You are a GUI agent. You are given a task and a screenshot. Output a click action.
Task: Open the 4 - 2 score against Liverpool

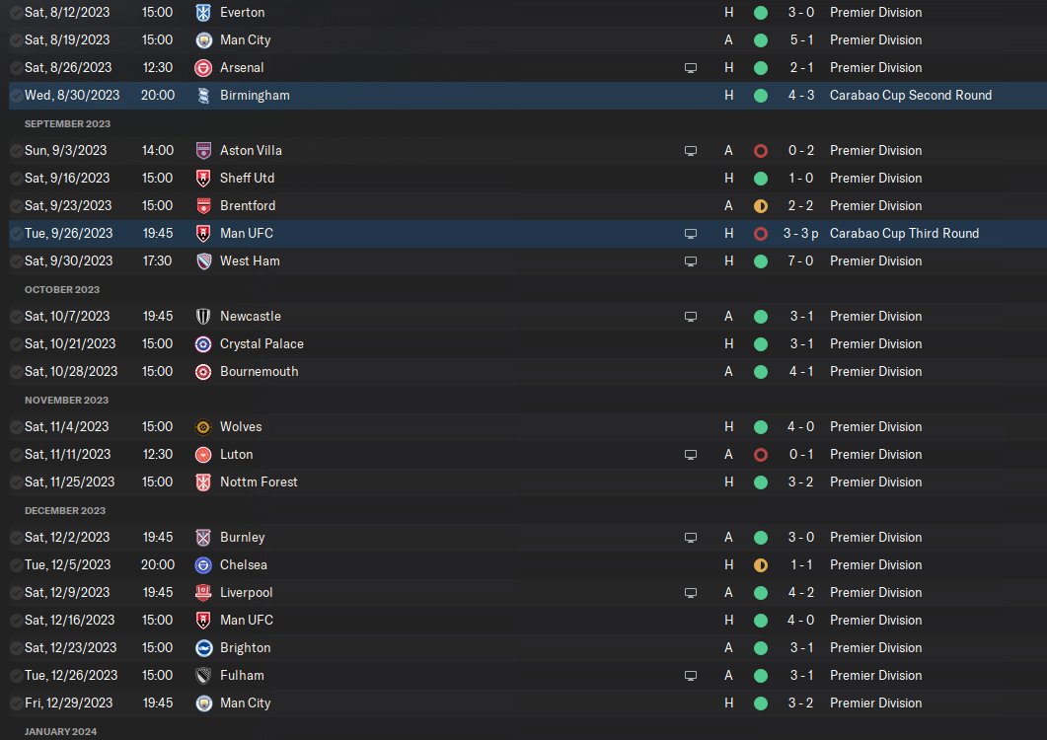click(x=799, y=593)
